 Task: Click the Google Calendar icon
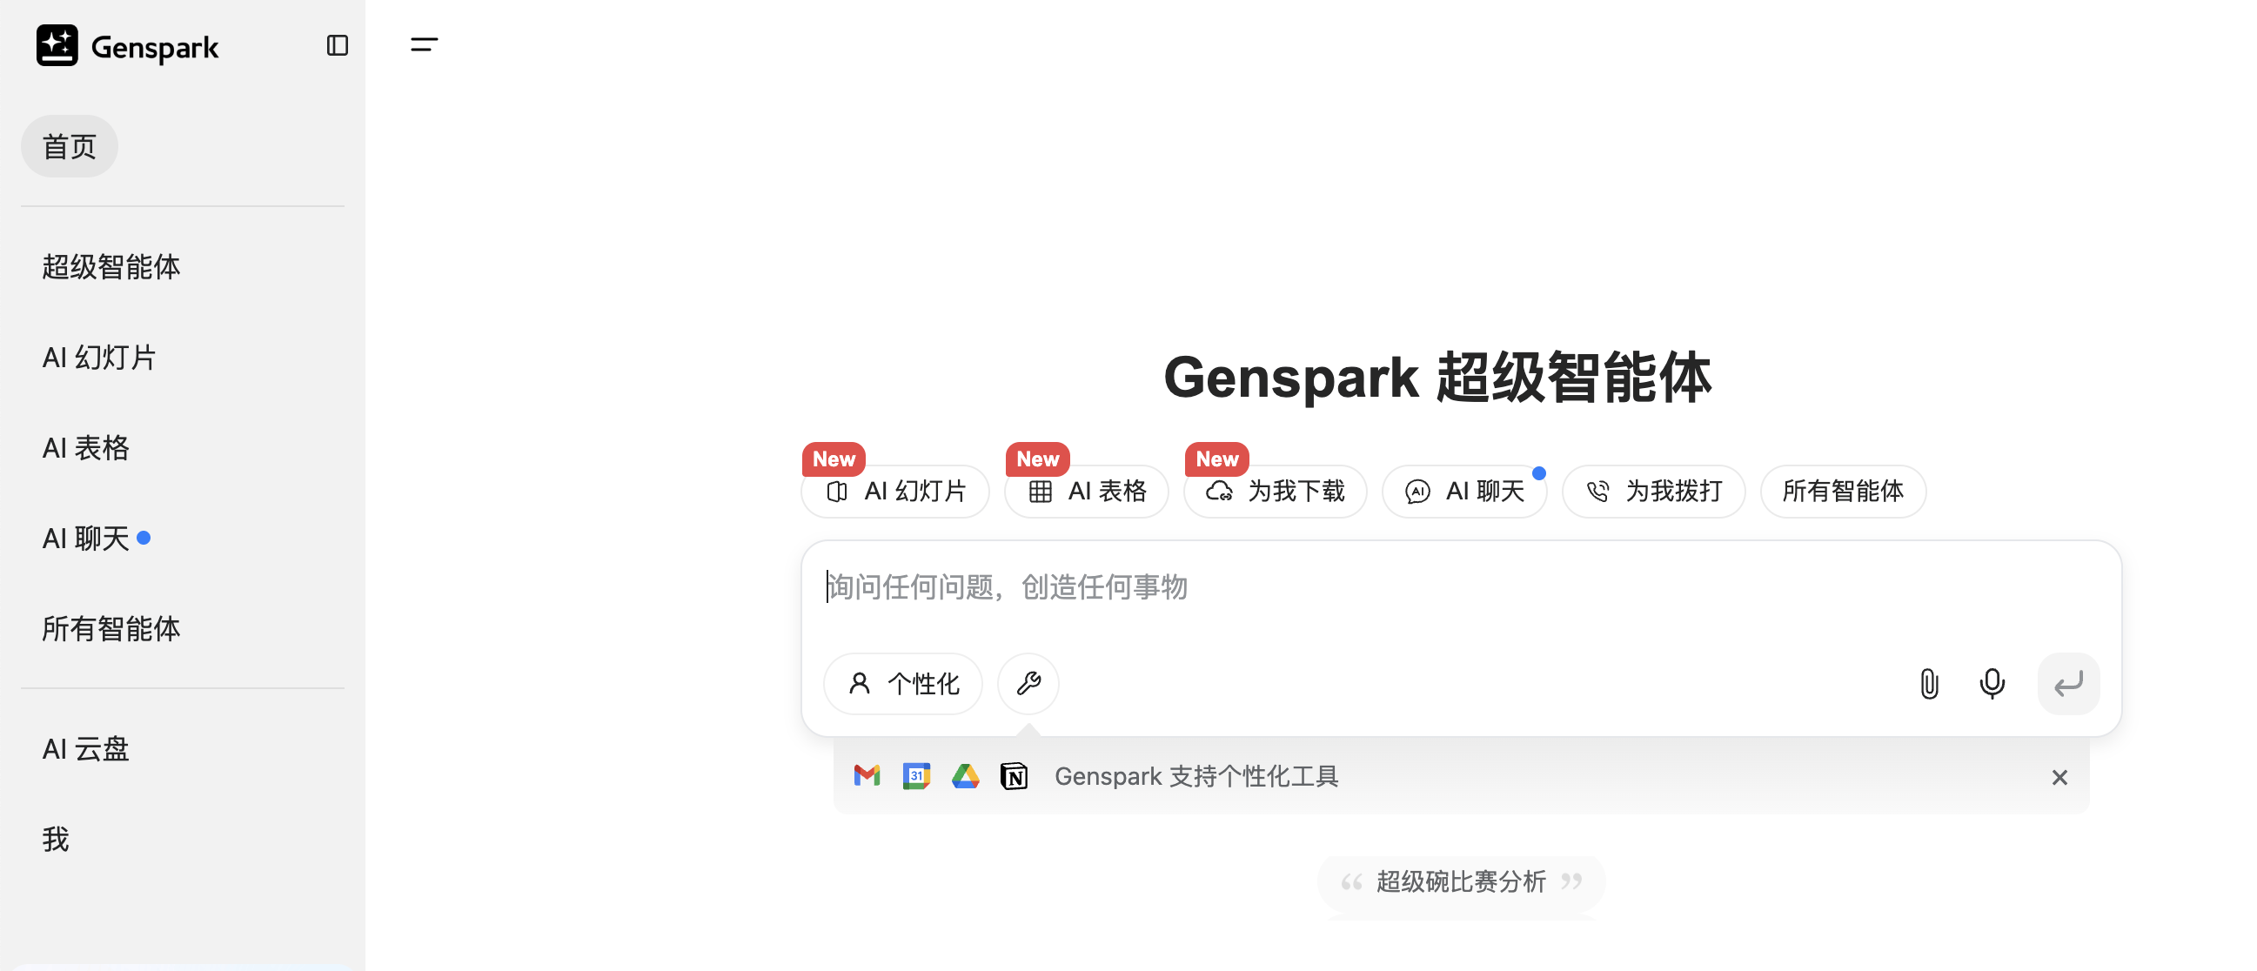coord(915,775)
